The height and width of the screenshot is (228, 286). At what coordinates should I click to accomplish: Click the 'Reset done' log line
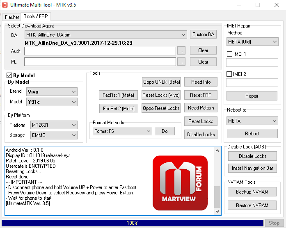pyautogui.click(x=17, y=177)
